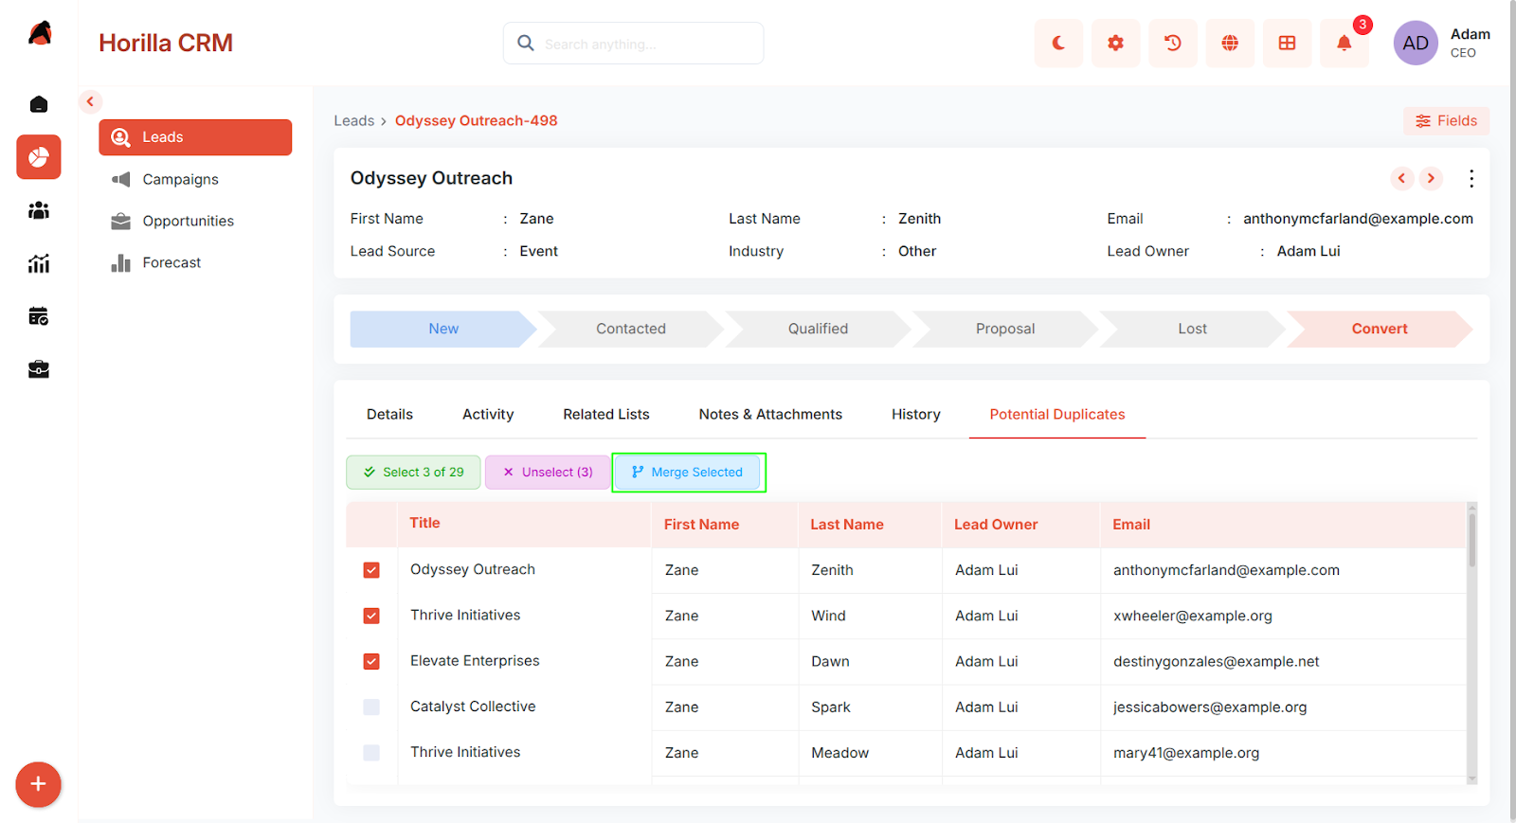Switch to the Activity tab

(488, 415)
